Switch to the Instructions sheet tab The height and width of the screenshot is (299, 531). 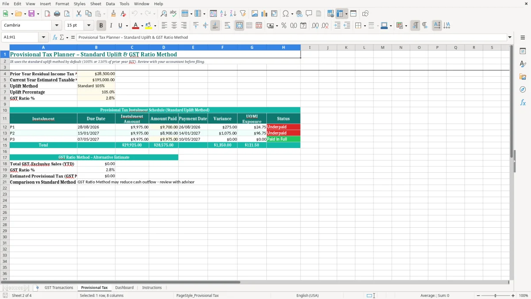point(152,287)
